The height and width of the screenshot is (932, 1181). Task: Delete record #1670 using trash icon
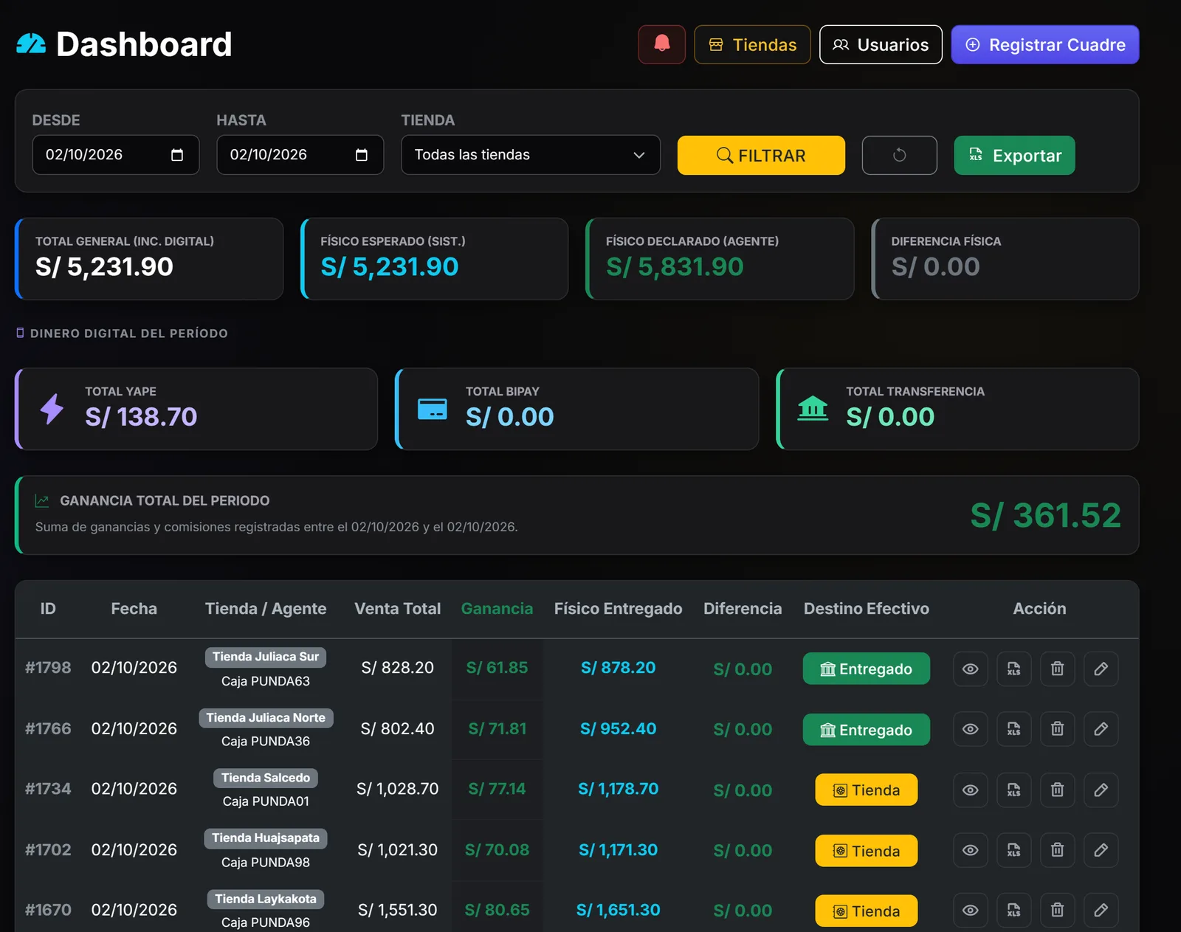[x=1057, y=911]
